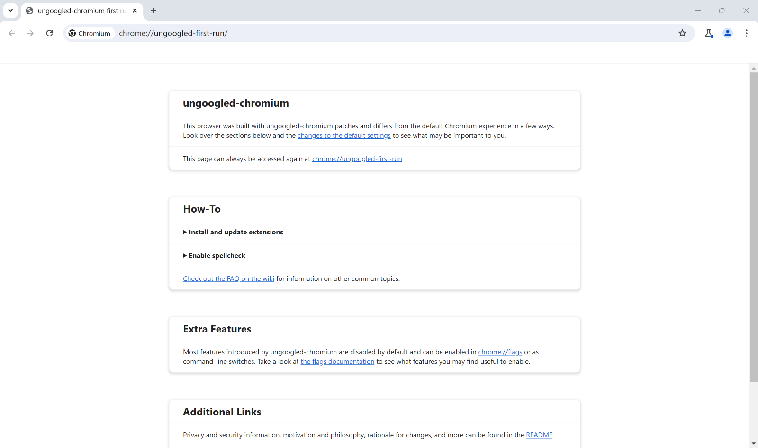
Task: Close the ungoogled-chromium first run tab
Action: [135, 10]
